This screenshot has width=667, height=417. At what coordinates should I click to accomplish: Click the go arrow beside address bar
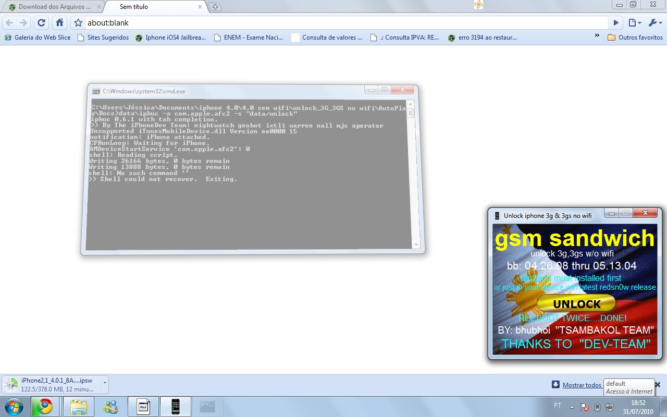click(616, 23)
